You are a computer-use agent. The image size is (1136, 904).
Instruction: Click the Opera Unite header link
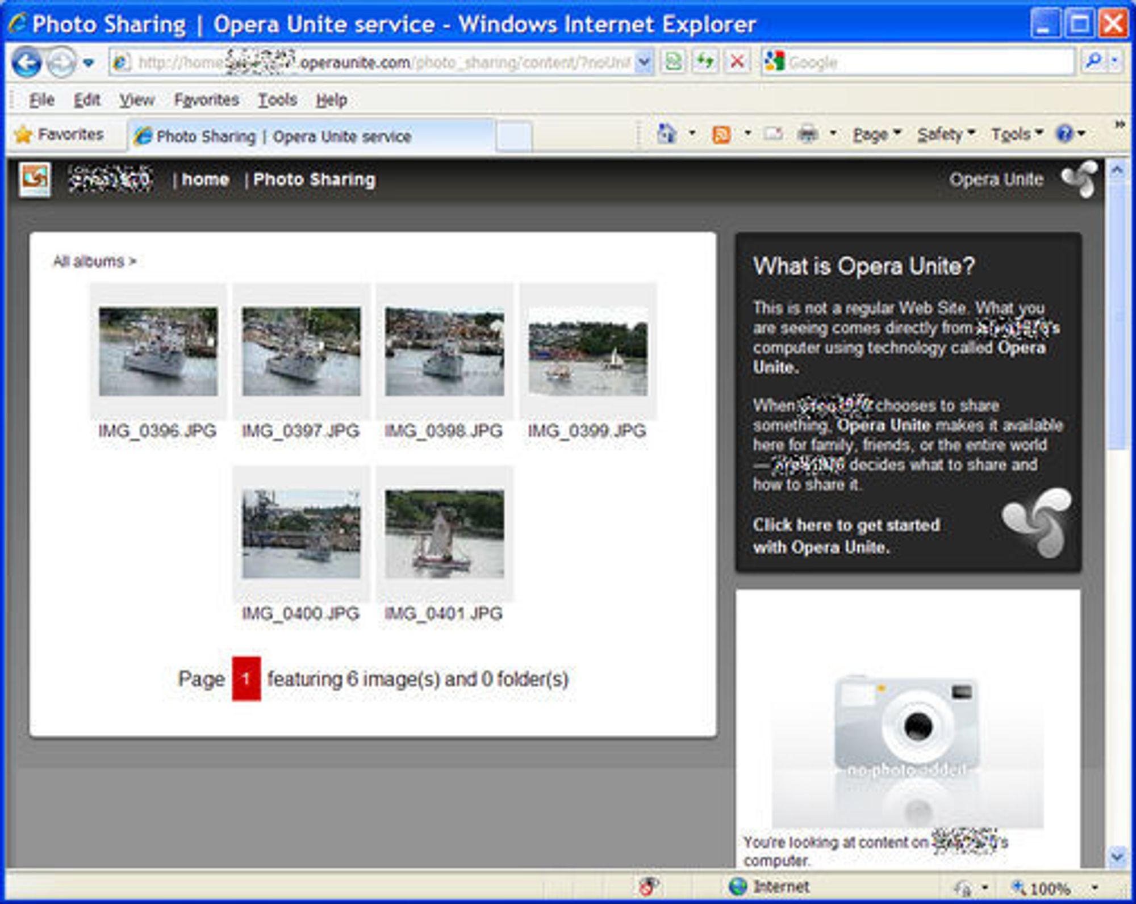pos(996,179)
